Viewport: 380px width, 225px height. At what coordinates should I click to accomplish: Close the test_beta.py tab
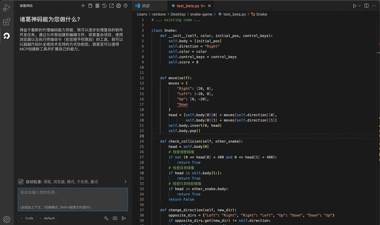(210, 6)
